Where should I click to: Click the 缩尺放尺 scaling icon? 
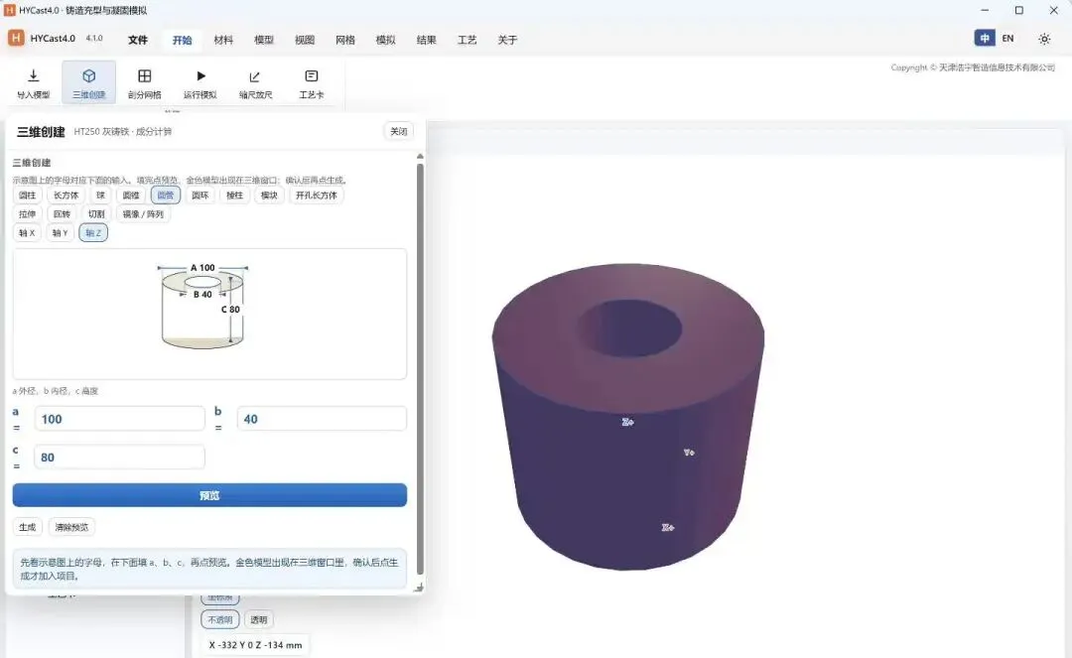click(255, 76)
